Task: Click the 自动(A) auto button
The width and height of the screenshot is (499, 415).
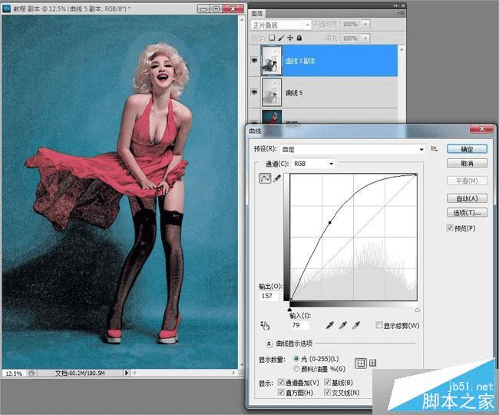Action: (x=467, y=198)
